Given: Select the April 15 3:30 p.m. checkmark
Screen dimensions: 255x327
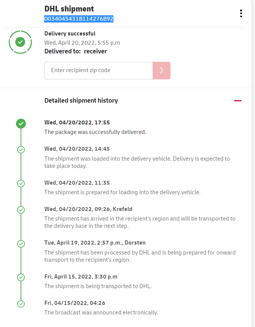Looking at the screenshot, I should 21,277.
